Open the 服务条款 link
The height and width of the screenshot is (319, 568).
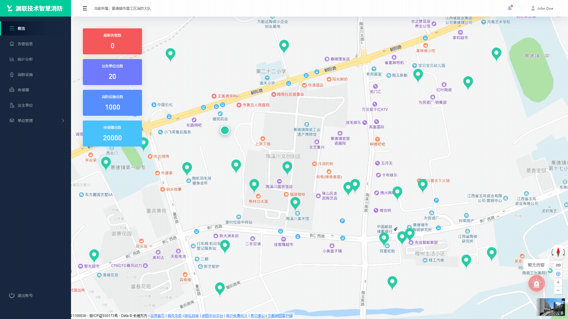pos(175,316)
